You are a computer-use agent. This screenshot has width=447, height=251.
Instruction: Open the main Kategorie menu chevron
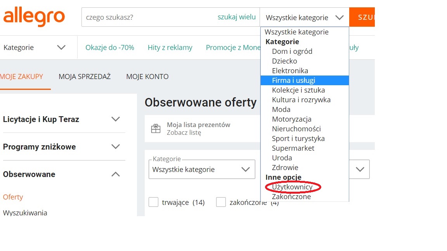click(x=61, y=48)
